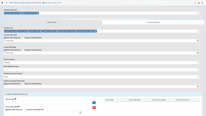
Task: Select the Date Settings tab
Action: pyautogui.click(x=52, y=22)
